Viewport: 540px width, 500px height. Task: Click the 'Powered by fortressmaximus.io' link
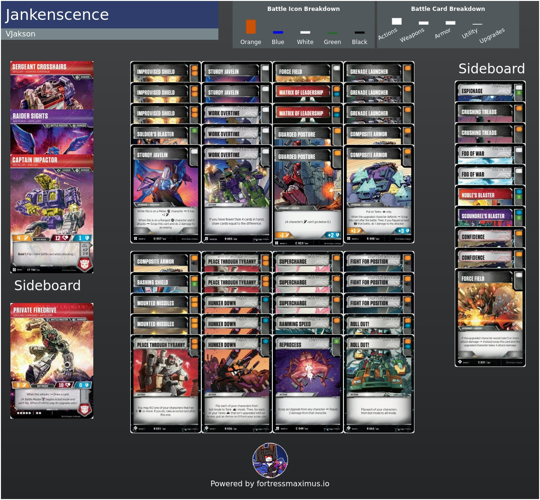coord(270,483)
